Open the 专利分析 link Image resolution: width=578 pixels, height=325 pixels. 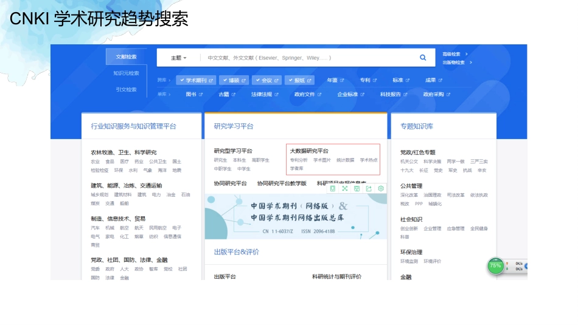click(x=299, y=160)
